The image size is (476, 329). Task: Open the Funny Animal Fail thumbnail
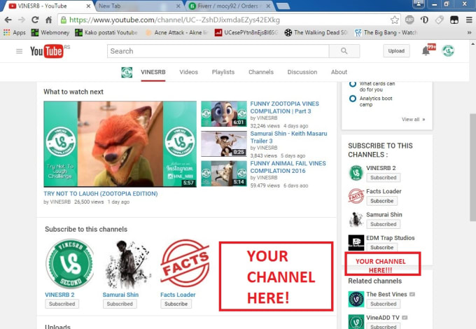224,174
